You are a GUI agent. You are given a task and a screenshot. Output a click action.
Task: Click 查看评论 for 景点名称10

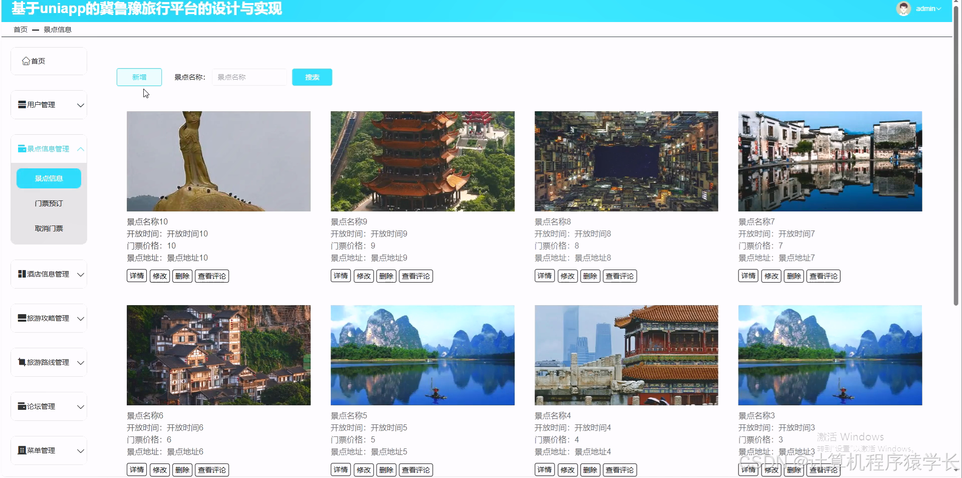coord(212,276)
